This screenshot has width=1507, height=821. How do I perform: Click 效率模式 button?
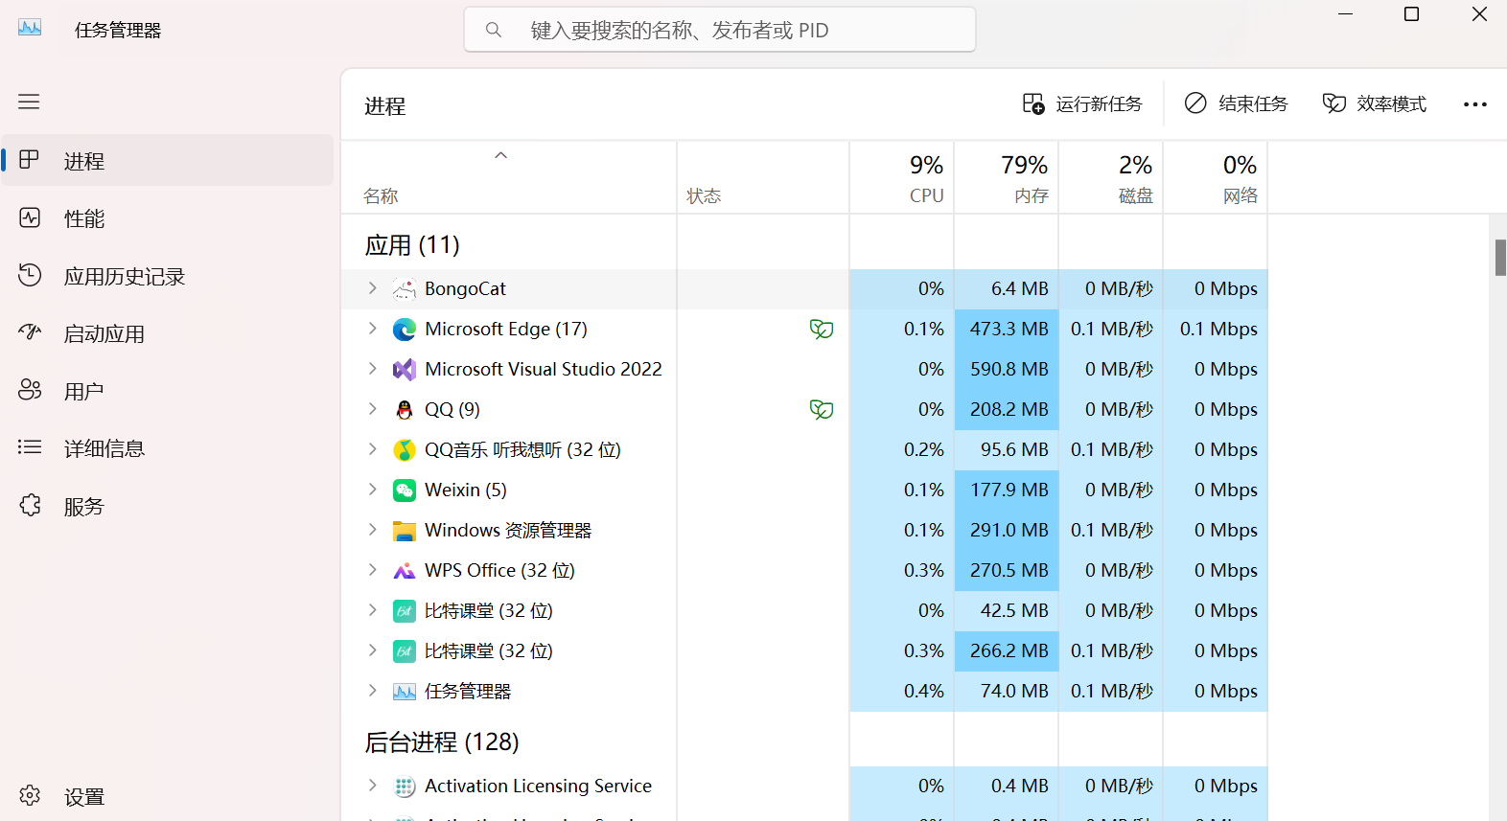coord(1375,103)
